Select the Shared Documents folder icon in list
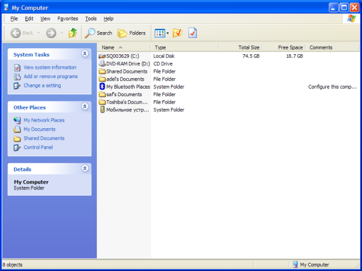This screenshot has width=362, height=271. pyautogui.click(x=102, y=71)
